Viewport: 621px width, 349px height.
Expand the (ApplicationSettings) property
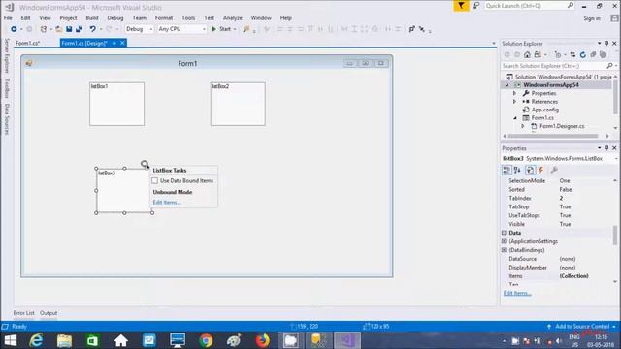click(505, 241)
